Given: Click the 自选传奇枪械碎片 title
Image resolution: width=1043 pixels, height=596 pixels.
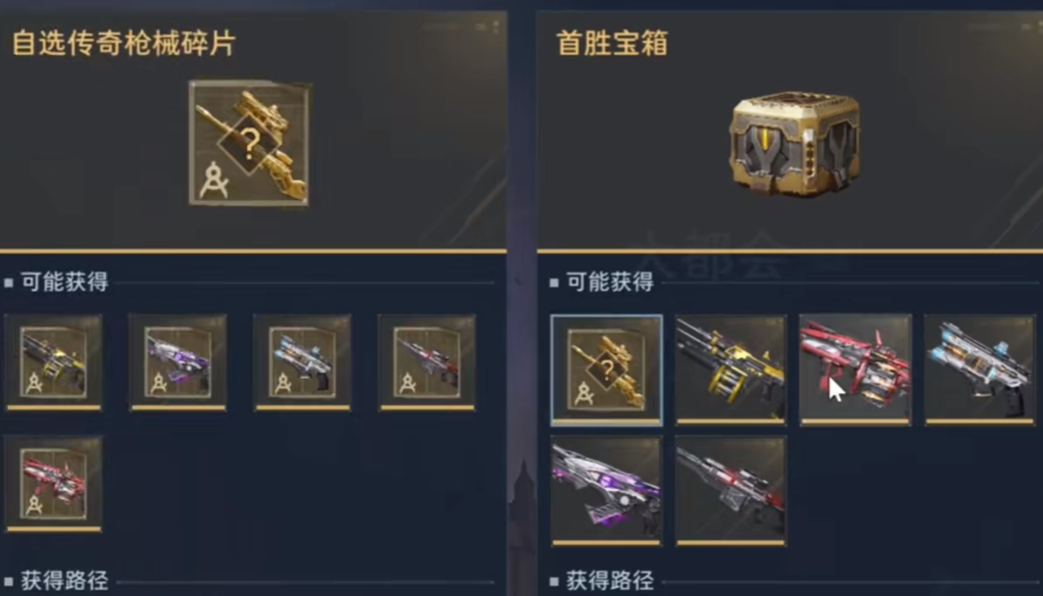Looking at the screenshot, I should 124,43.
